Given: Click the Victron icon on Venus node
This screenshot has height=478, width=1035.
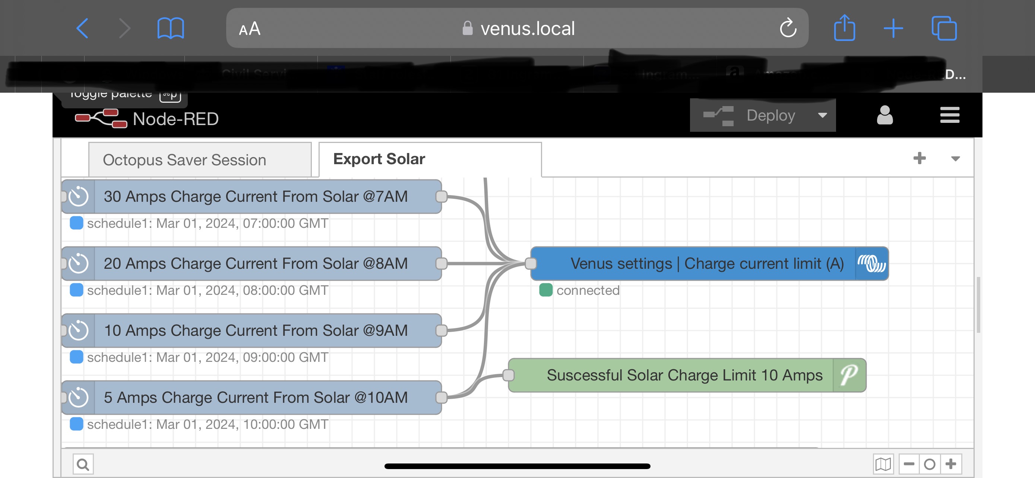Looking at the screenshot, I should click(x=871, y=264).
